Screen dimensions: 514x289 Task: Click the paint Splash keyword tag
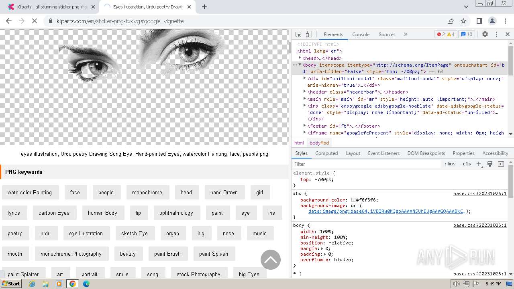tap(214, 254)
